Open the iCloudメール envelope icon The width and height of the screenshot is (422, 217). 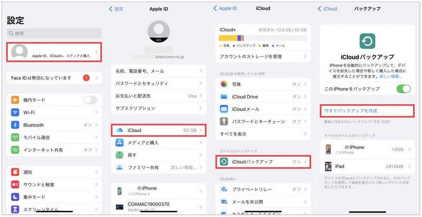click(x=224, y=109)
